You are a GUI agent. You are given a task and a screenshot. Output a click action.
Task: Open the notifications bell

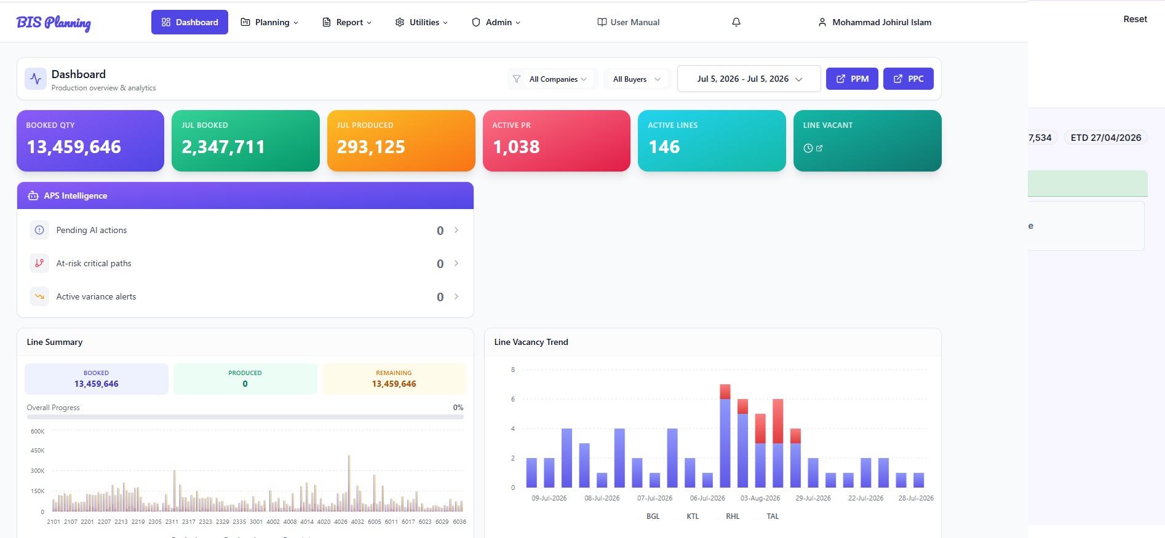[736, 22]
